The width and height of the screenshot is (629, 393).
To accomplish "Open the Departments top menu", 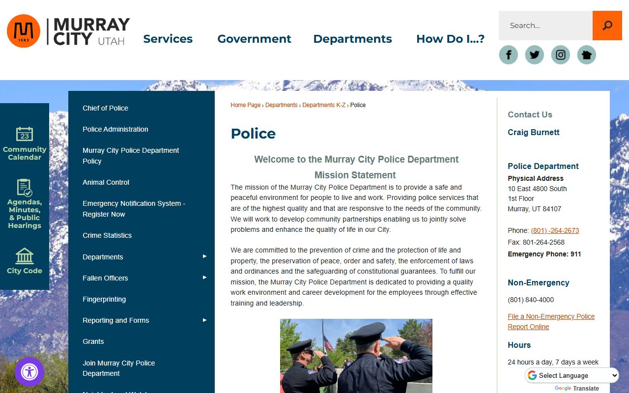I will [353, 39].
